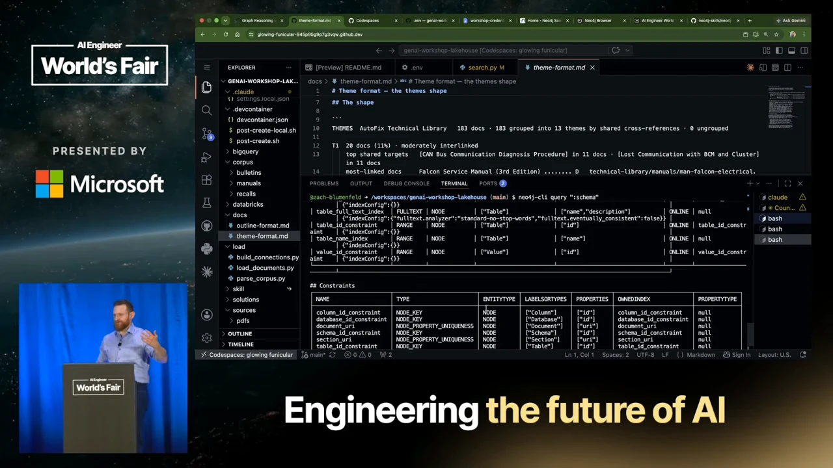Open the GitHub view in the activity bar
Screen dimensions: 833x468
point(207,226)
